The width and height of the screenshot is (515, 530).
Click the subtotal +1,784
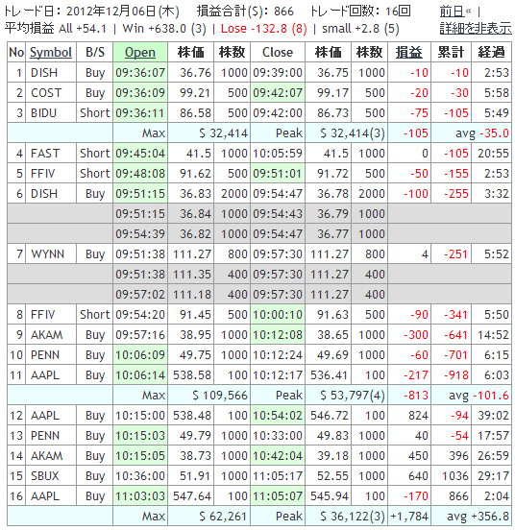(409, 517)
